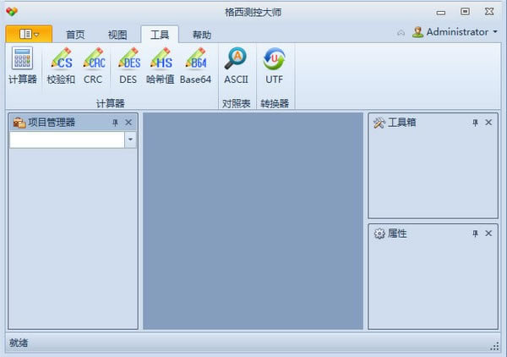Expand the 项目管理器 combo box dropdown

click(130, 140)
